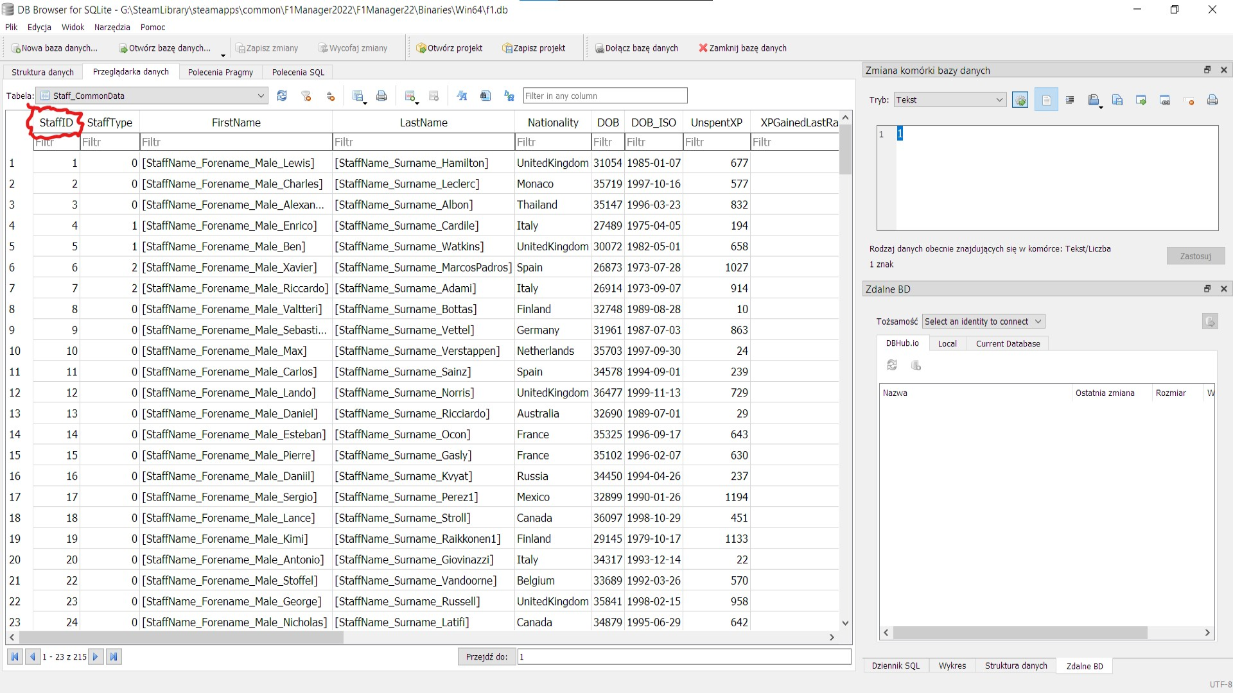Refresh the table data view
The height and width of the screenshot is (693, 1233).
click(x=282, y=96)
